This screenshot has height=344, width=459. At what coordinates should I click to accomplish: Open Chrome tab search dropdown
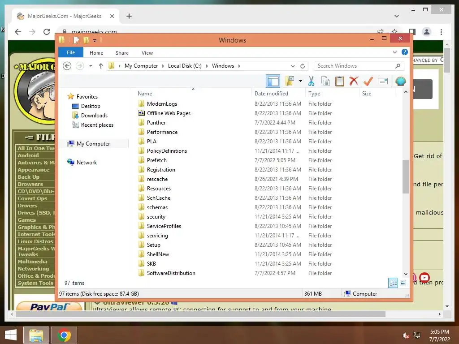[x=397, y=16]
